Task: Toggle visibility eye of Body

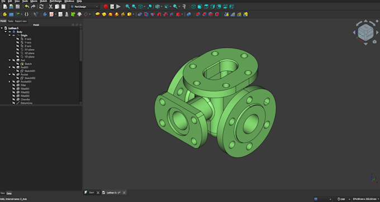Action: coord(10,32)
